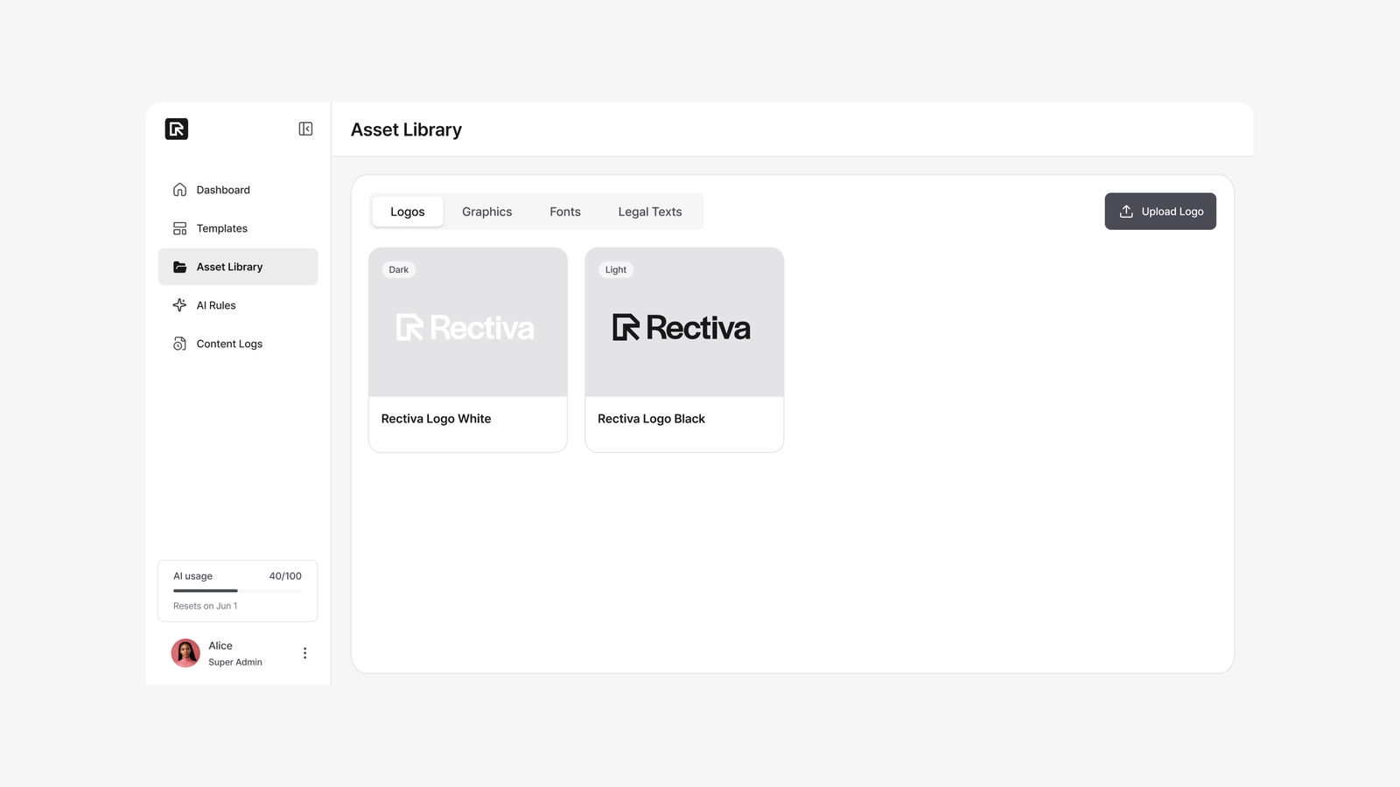This screenshot has height=787, width=1400.
Task: Select Asset Library in sidebar
Action: point(238,267)
